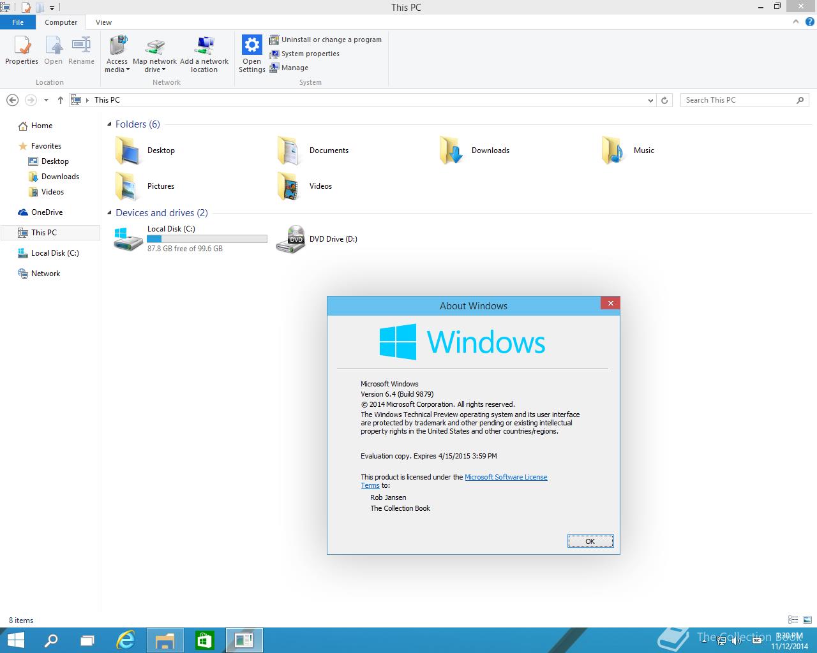
Task: Open the Music folder icon
Action: (x=614, y=150)
